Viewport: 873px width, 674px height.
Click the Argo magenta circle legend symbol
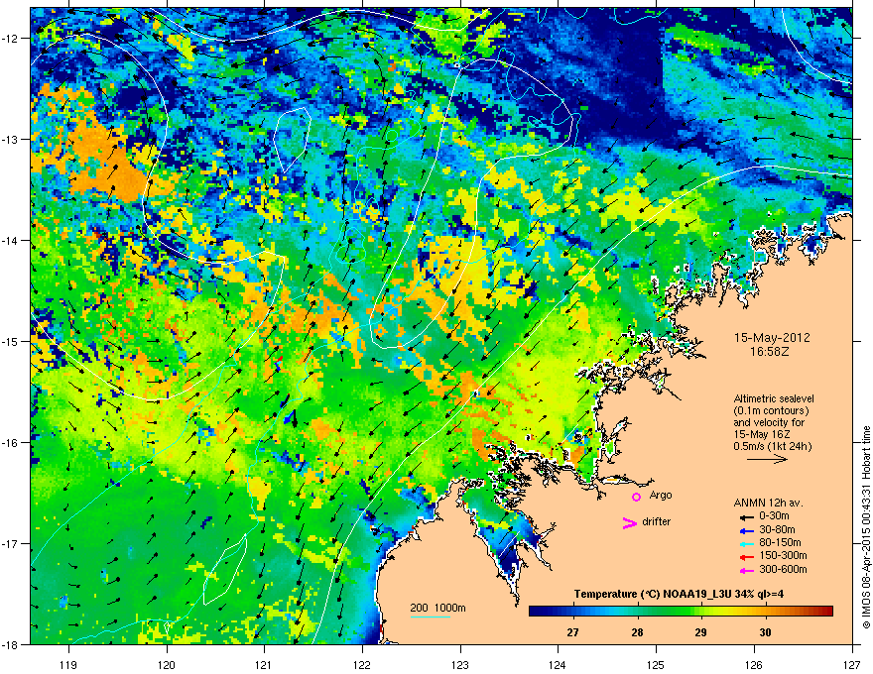click(x=636, y=497)
